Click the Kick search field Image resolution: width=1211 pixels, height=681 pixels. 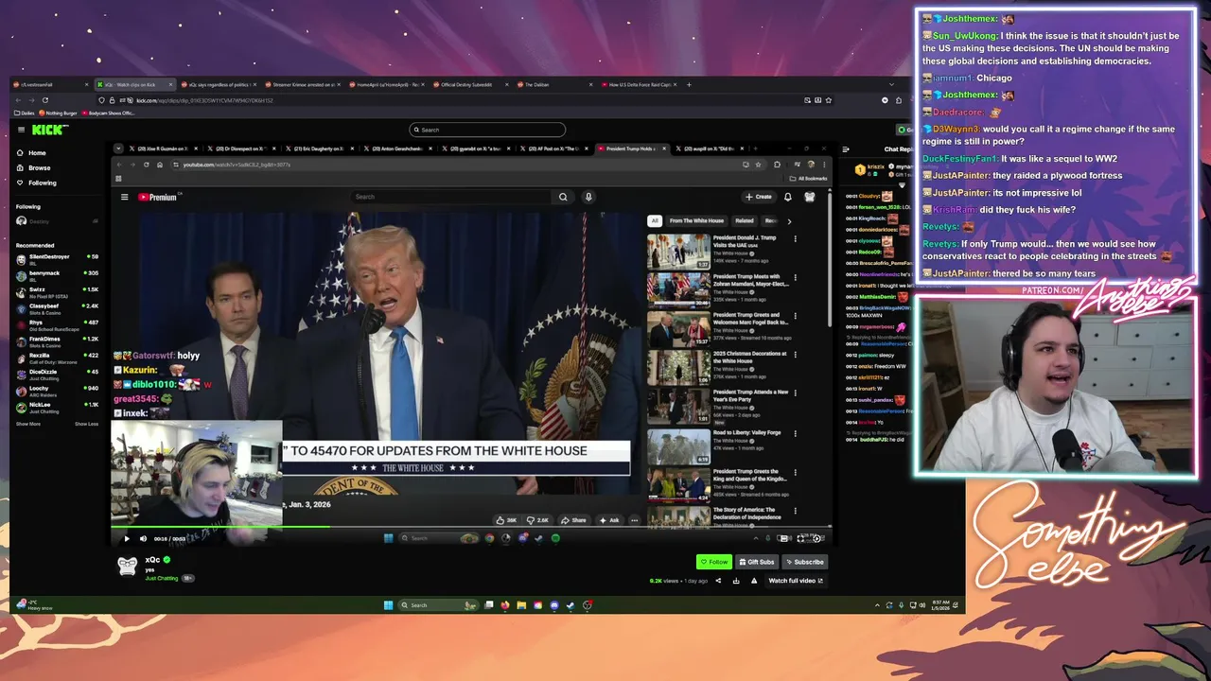[487, 130]
